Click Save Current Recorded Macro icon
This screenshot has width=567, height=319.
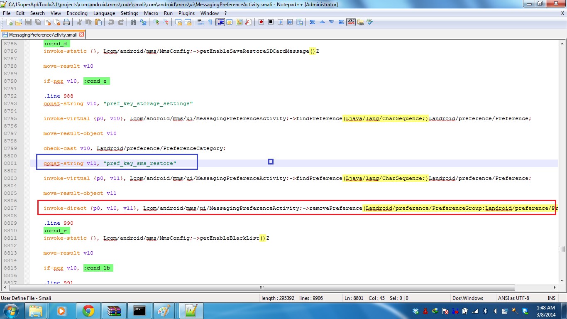click(299, 22)
